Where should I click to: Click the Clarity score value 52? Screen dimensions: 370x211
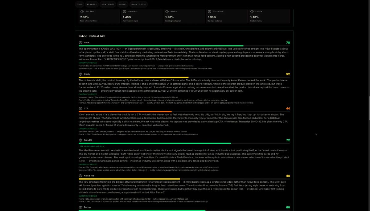[x=288, y=74]
